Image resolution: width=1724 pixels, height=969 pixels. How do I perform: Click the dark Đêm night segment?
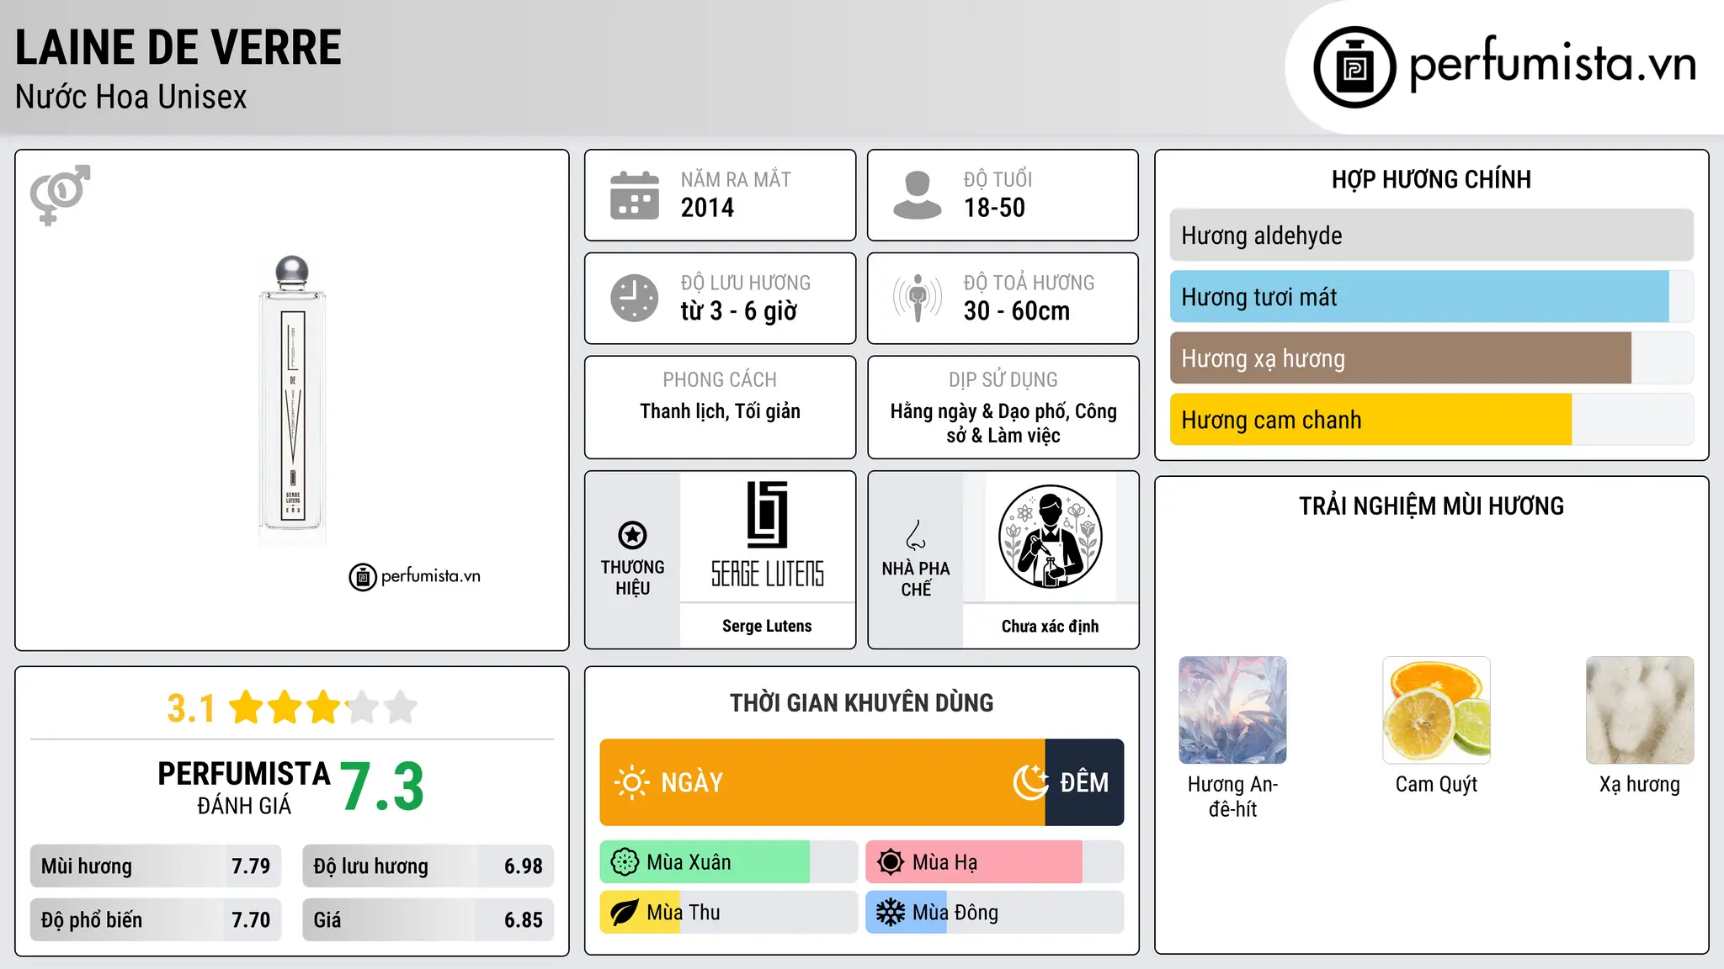[1084, 782]
